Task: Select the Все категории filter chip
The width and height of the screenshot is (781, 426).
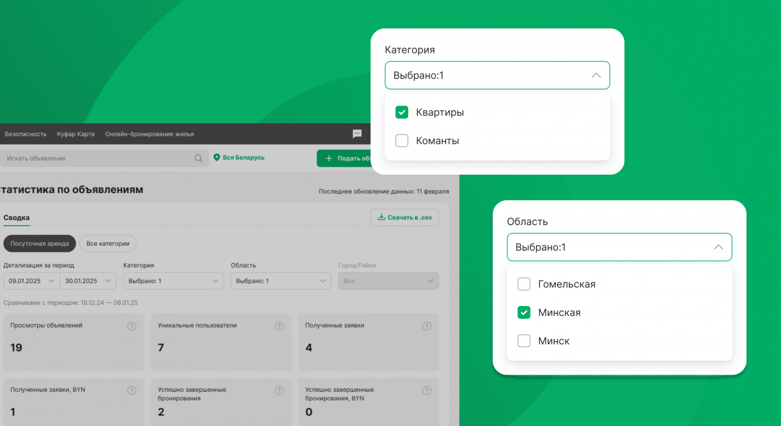Action: point(108,243)
